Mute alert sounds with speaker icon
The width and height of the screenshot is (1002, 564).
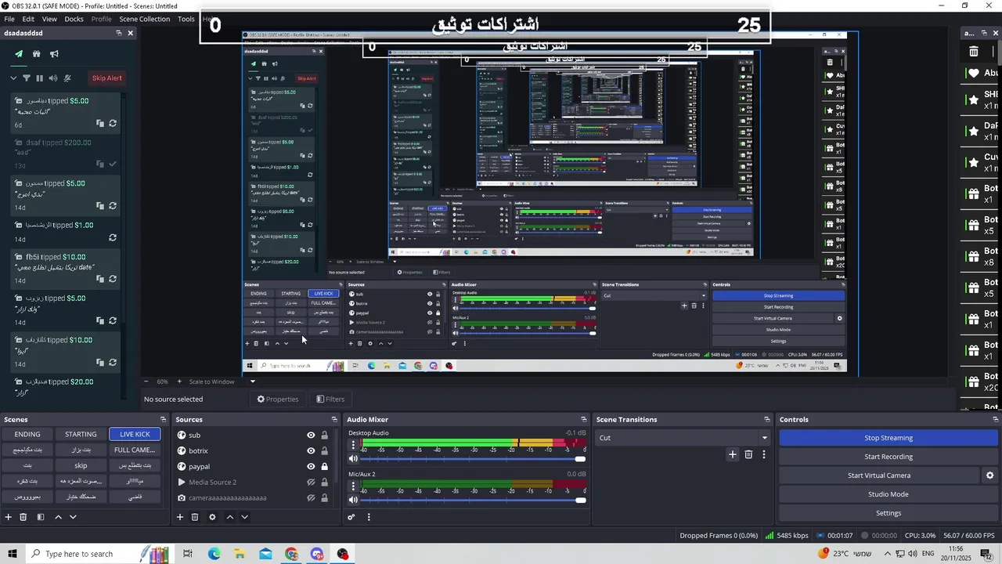53,78
